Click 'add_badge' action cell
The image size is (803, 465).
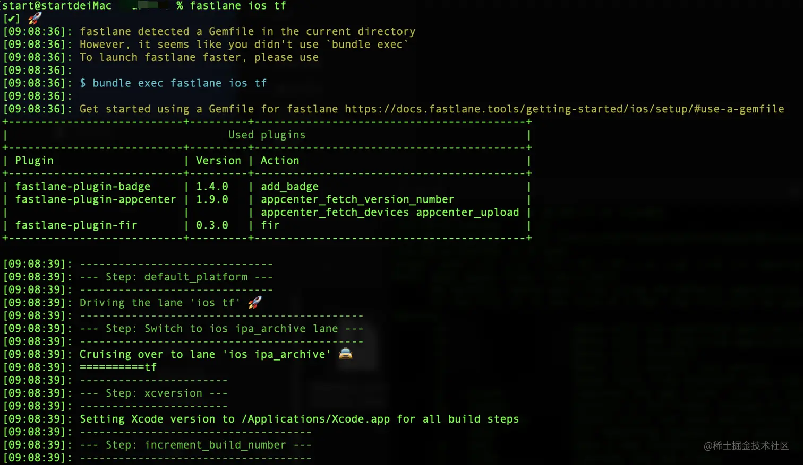289,187
